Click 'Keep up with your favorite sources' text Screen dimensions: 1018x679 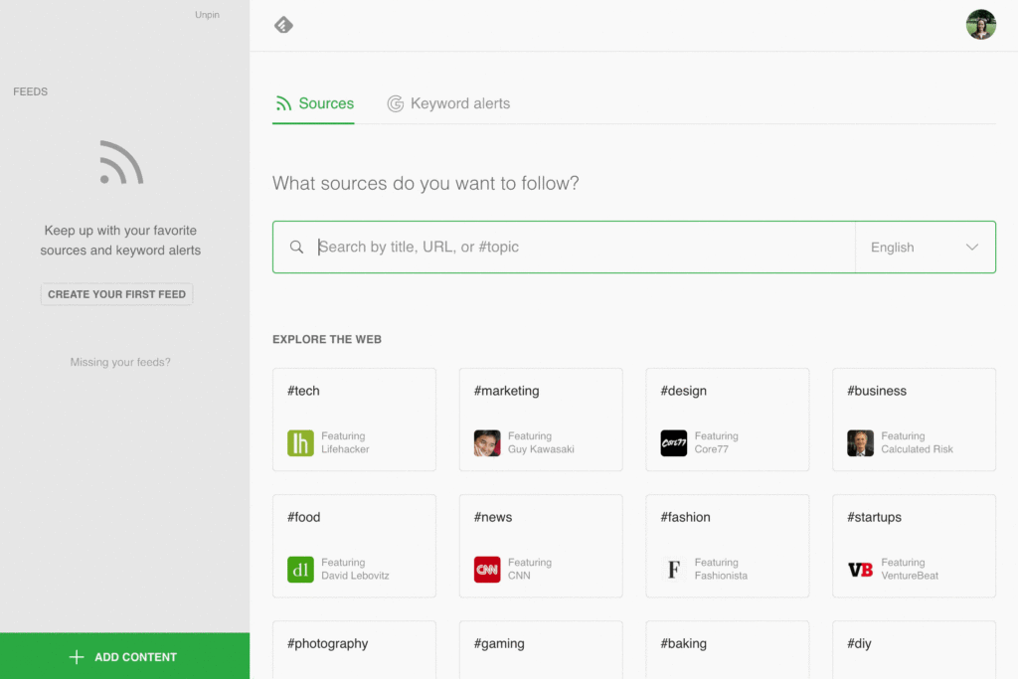pos(120,241)
